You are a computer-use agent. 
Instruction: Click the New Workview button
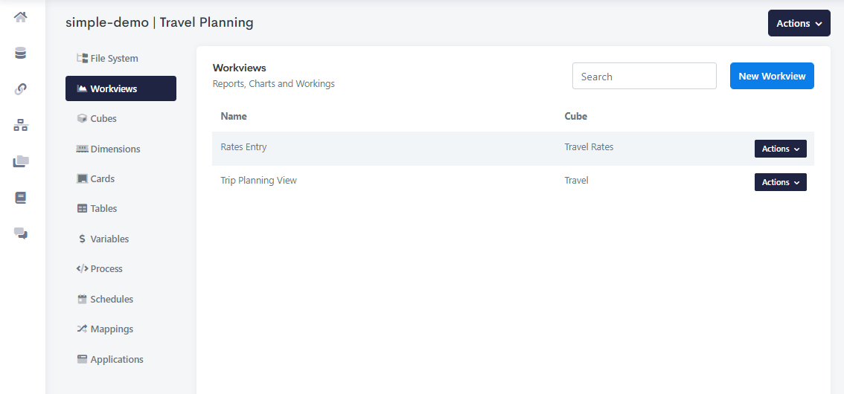pos(772,76)
